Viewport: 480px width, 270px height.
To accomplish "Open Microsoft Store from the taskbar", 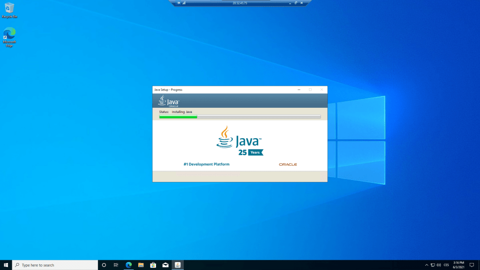I will [153, 265].
